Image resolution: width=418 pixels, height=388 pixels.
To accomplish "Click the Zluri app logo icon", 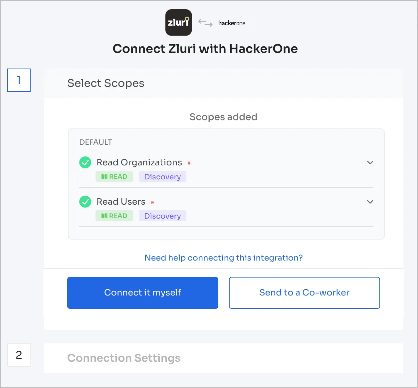I will coord(179,23).
